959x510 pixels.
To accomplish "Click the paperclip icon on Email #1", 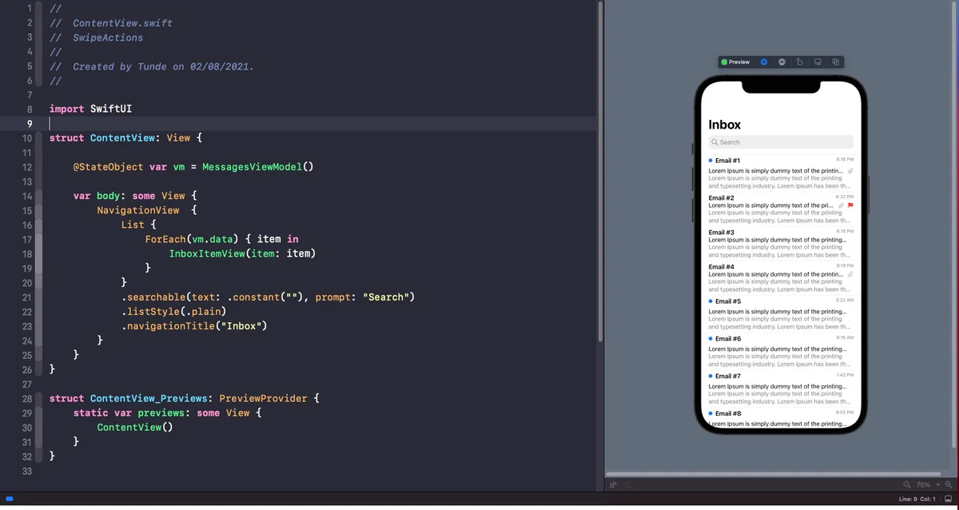I will coord(850,171).
